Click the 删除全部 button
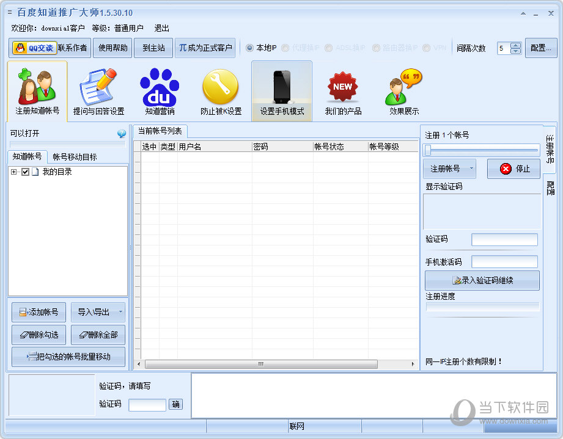The image size is (563, 439). click(98, 335)
